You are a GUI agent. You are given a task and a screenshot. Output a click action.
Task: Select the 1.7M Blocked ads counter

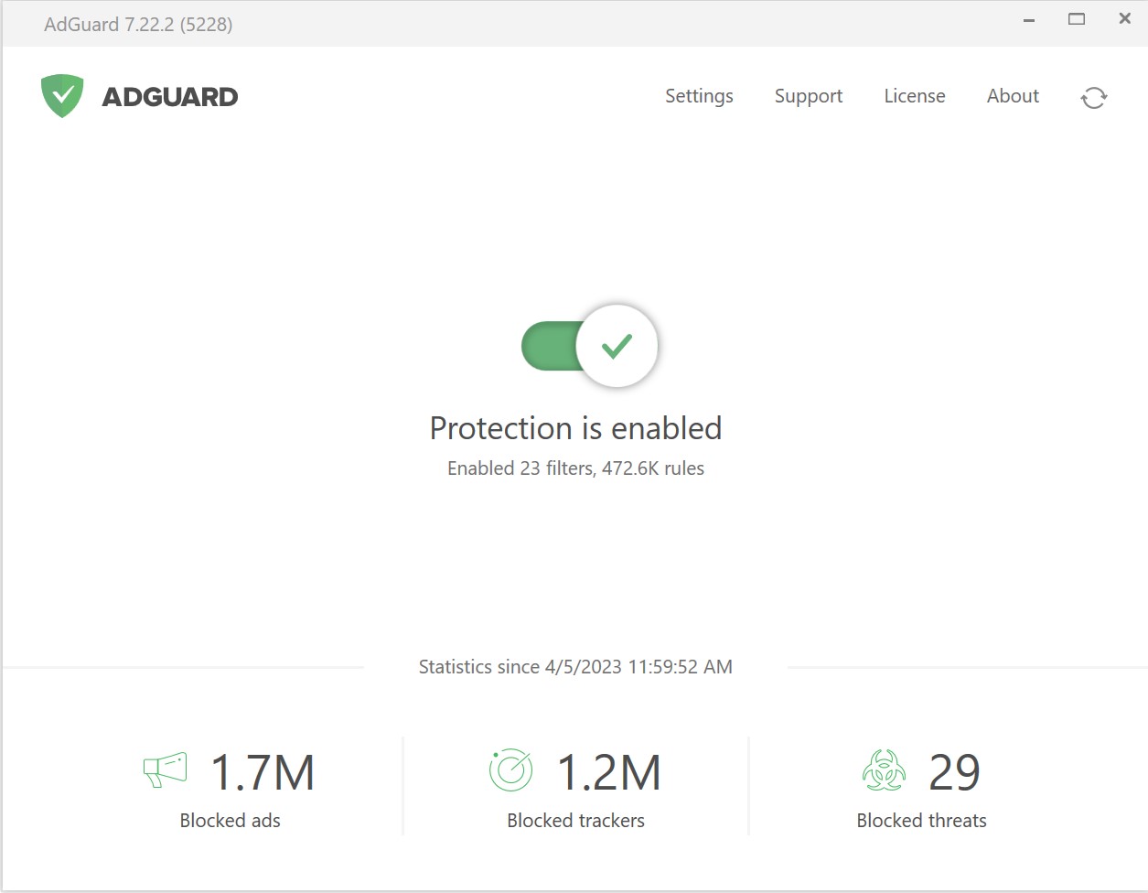pyautogui.click(x=263, y=771)
